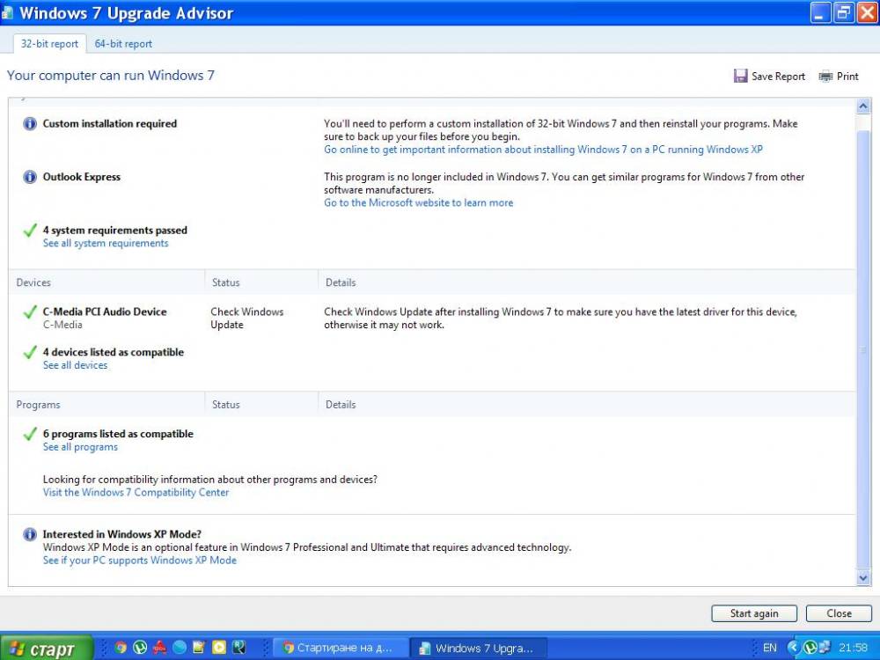880x660 pixels.
Task: Click the Check Windows Update status text
Action: 247,319
